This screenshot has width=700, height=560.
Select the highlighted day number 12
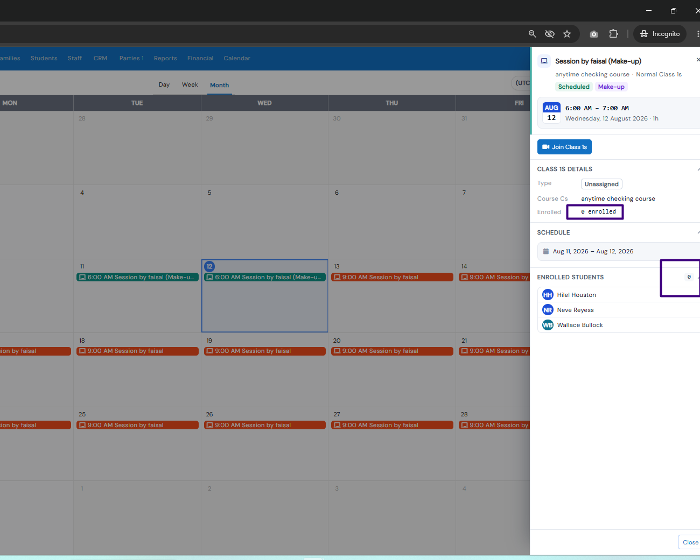pyautogui.click(x=209, y=266)
